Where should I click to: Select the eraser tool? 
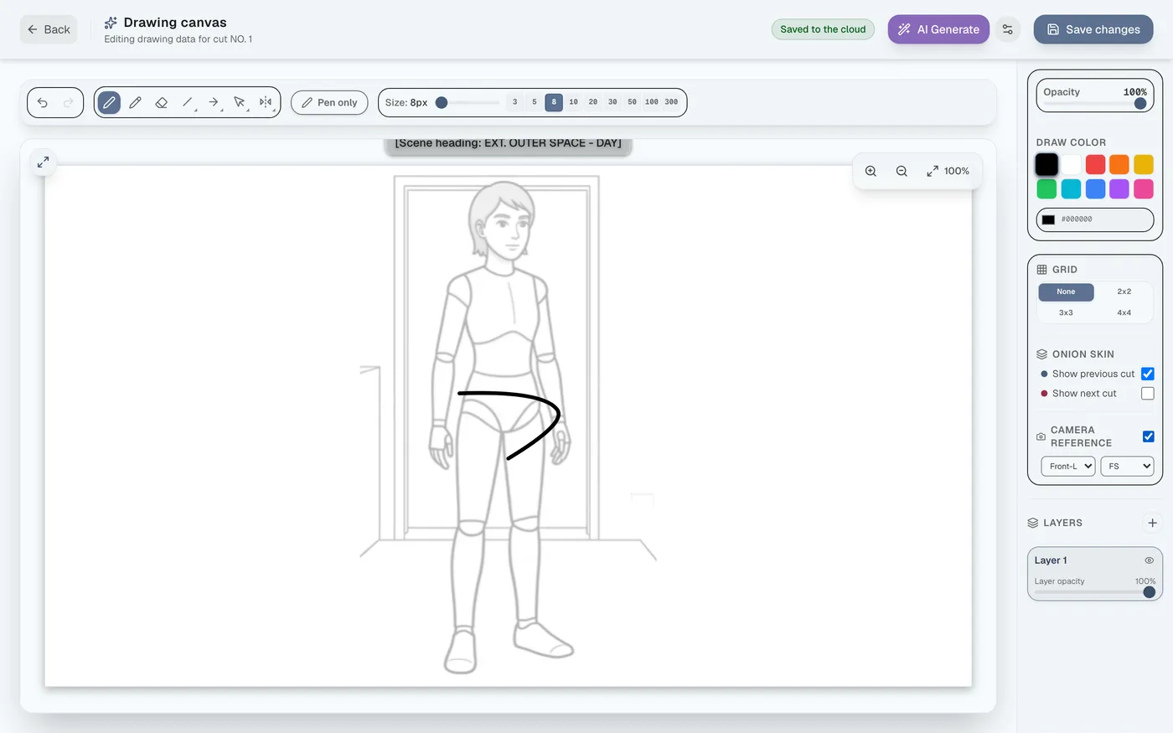tap(161, 102)
